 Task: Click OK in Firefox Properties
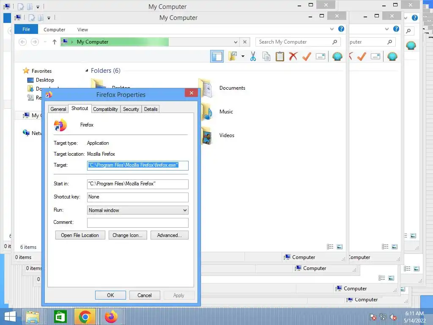click(x=110, y=295)
